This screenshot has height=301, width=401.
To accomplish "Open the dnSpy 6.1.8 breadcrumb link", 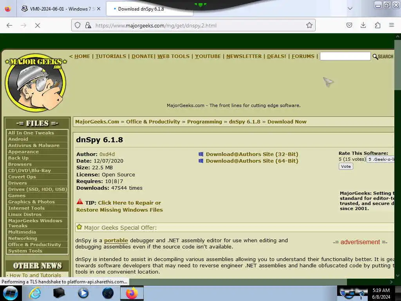I will point(244,121).
